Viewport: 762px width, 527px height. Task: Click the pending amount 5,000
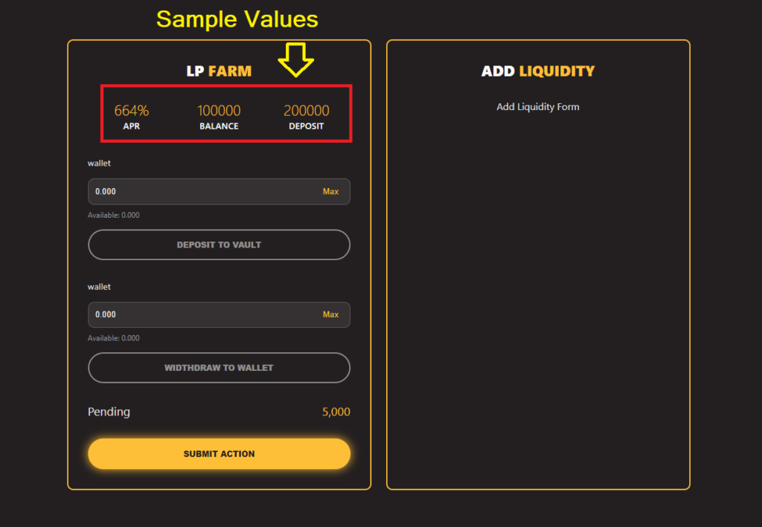(336, 412)
